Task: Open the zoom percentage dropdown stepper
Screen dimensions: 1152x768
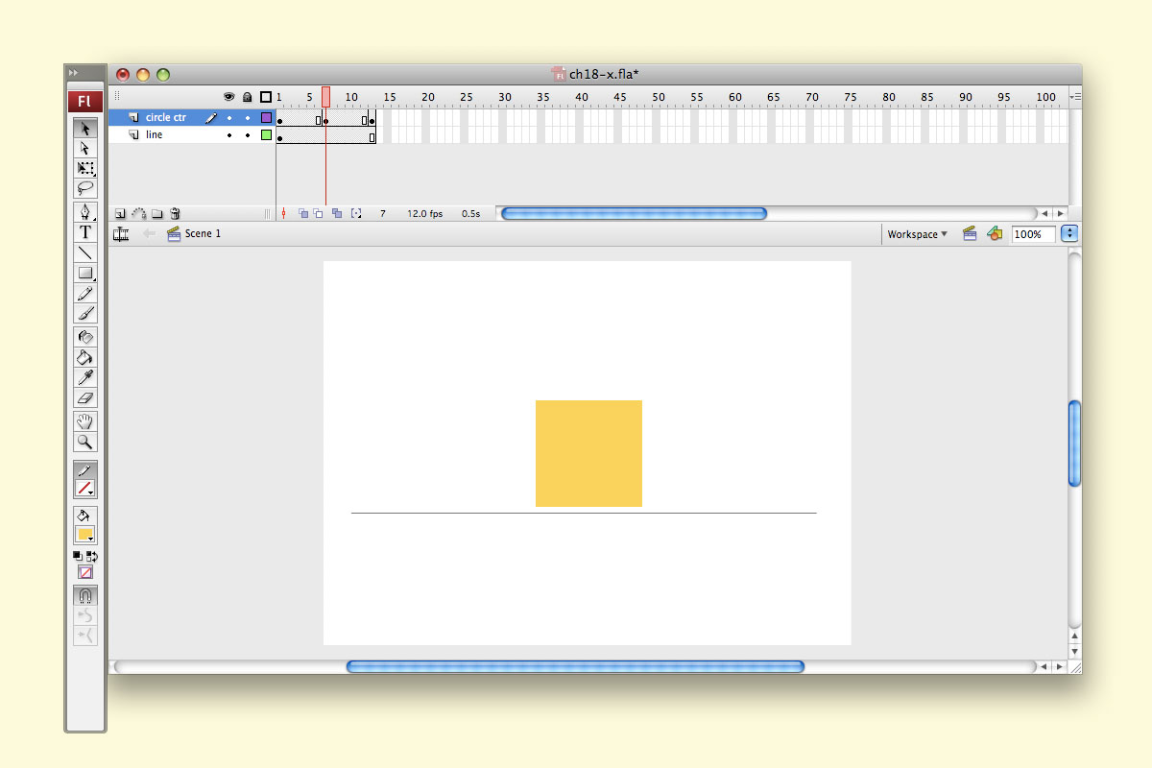Action: click(1070, 234)
